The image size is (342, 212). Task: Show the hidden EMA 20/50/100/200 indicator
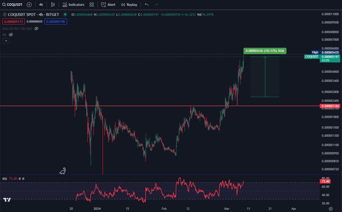[x=36, y=28]
